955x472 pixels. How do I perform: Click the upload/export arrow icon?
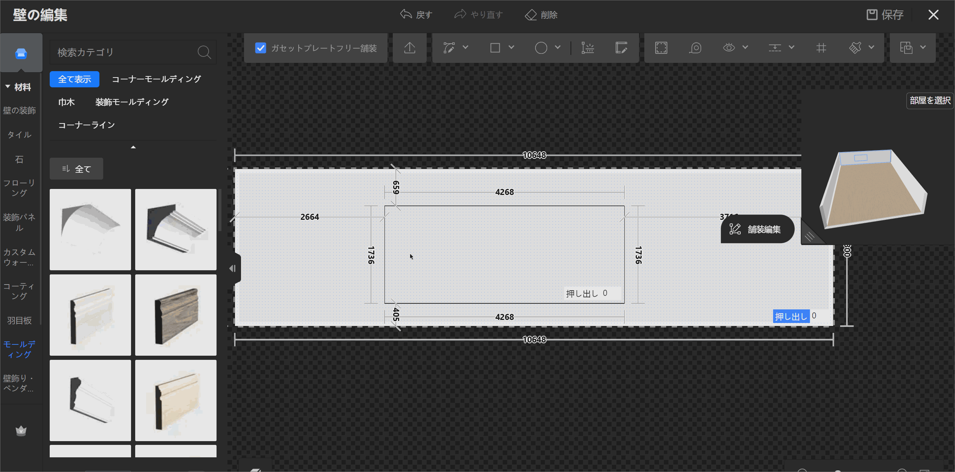410,48
